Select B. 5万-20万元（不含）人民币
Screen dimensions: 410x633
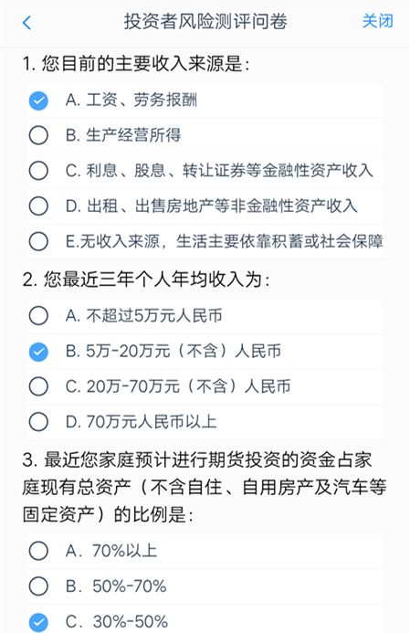(205, 352)
